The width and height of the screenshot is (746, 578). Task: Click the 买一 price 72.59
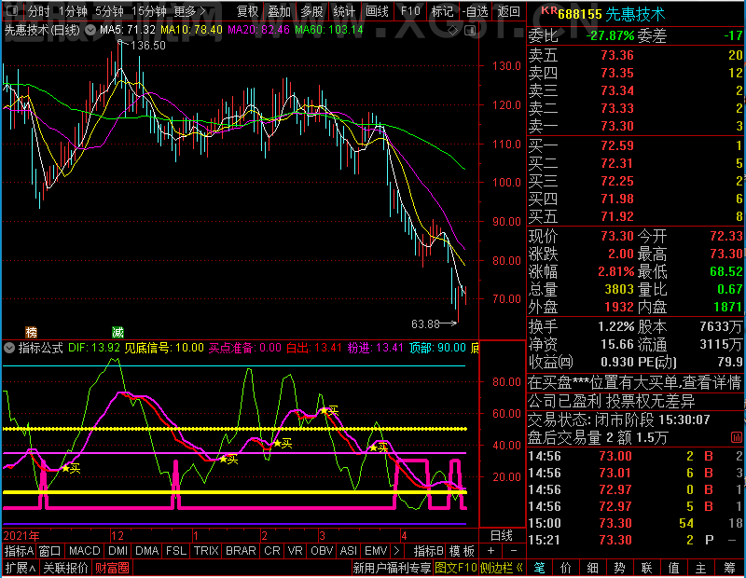617,145
